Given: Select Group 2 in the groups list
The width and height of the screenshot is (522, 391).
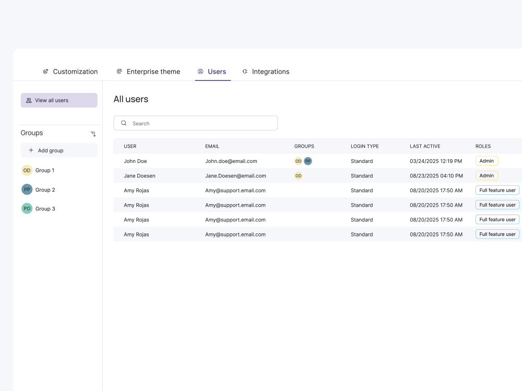Looking at the screenshot, I should point(38,189).
